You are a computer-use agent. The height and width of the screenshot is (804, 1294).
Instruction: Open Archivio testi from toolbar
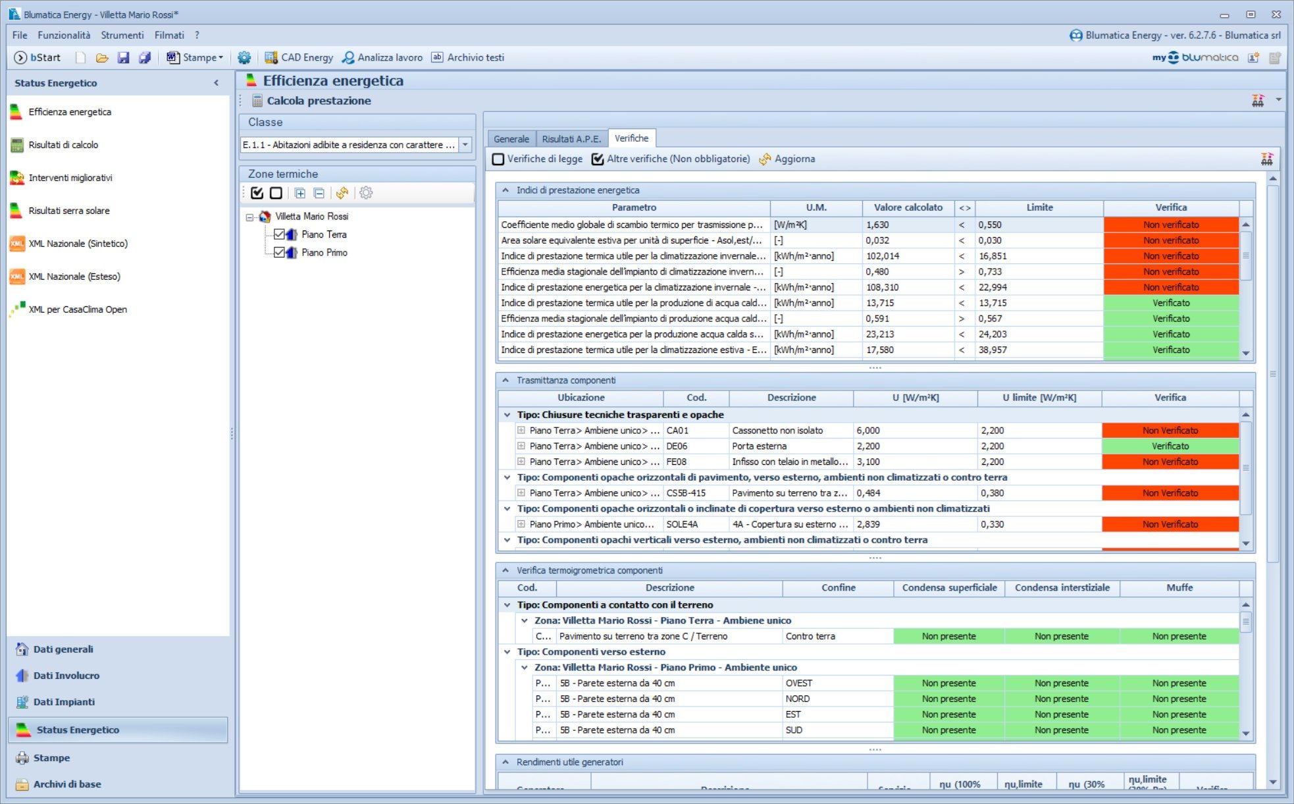tap(467, 58)
